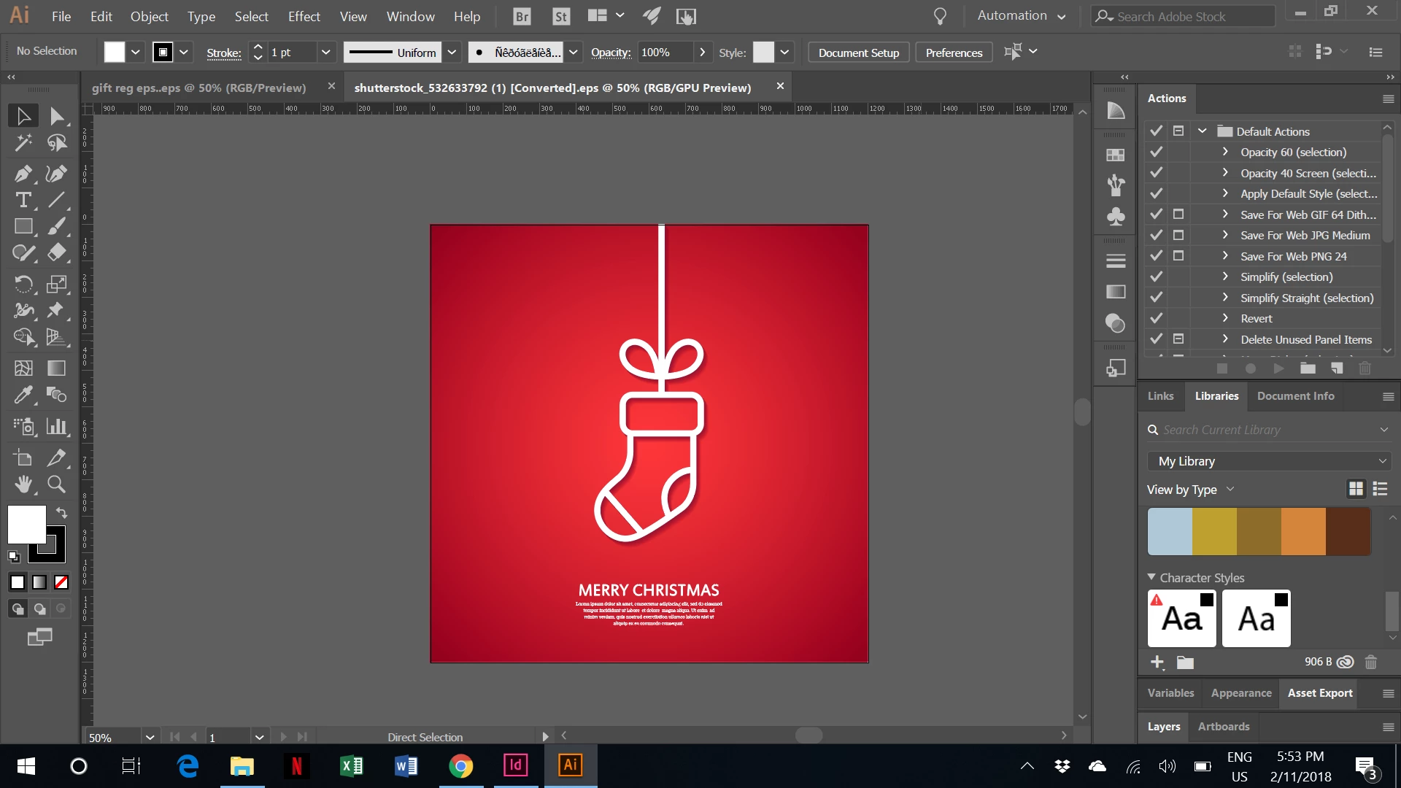Viewport: 1401px width, 788px height.
Task: Select the Type tool
Action: 23,200
